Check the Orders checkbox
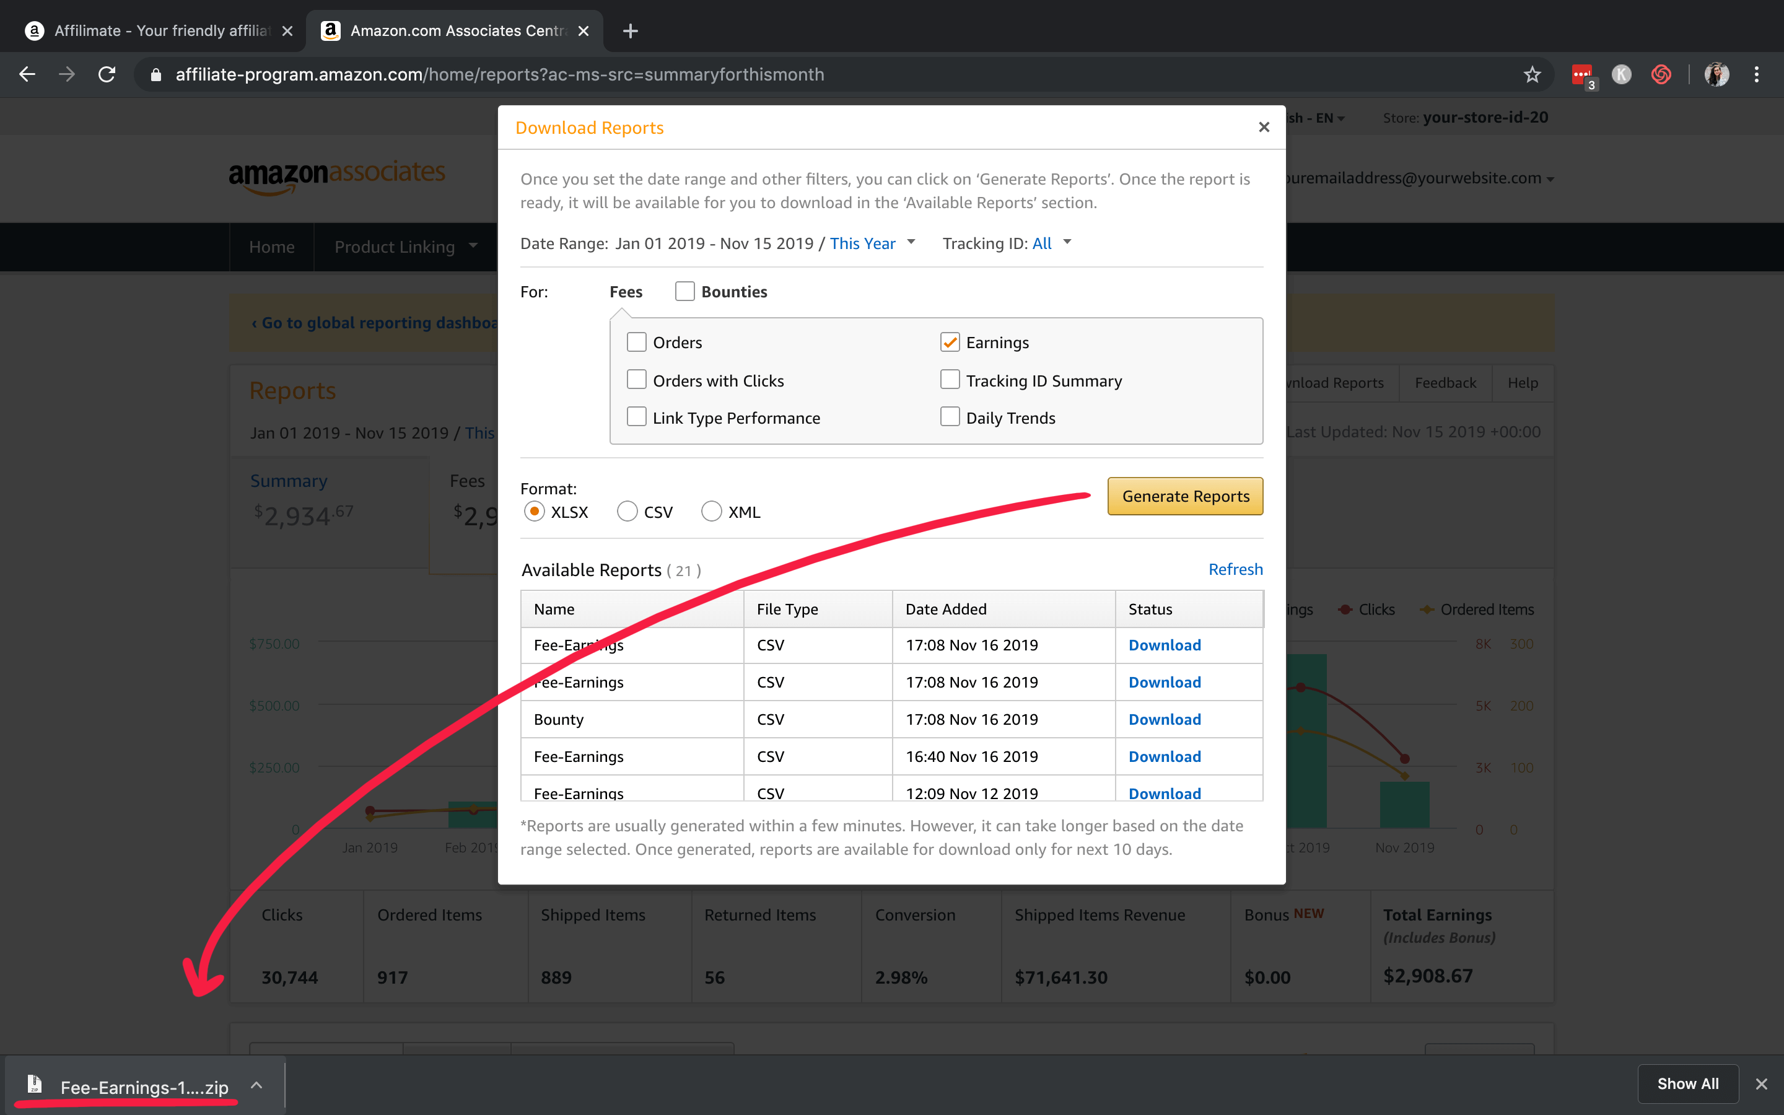 point(636,342)
